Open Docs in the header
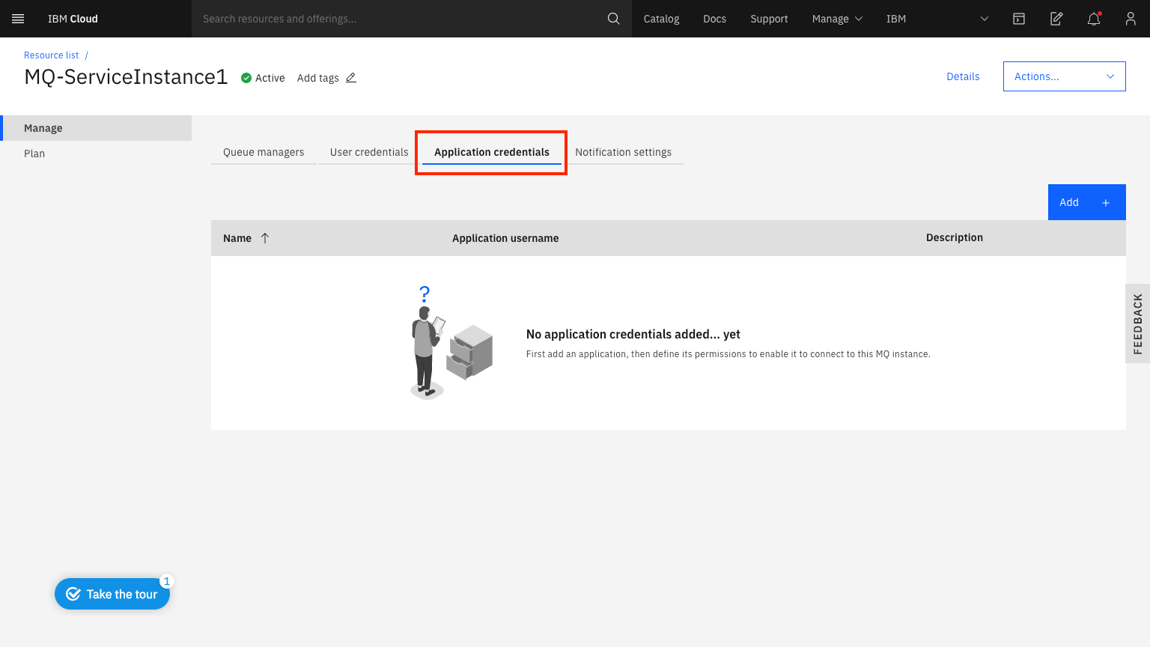The width and height of the screenshot is (1150, 647). pos(714,19)
